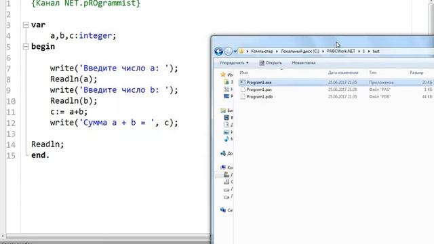Go back with Explorer's Back arrow
This screenshot has width=434, height=244.
coord(218,52)
